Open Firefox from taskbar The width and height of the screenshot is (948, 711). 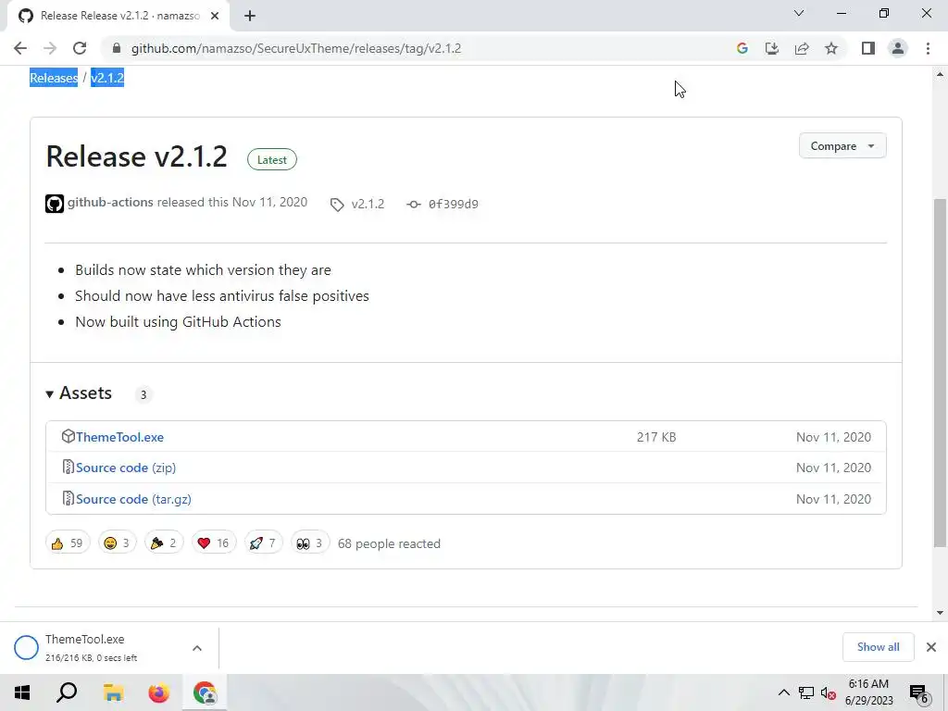tap(159, 692)
